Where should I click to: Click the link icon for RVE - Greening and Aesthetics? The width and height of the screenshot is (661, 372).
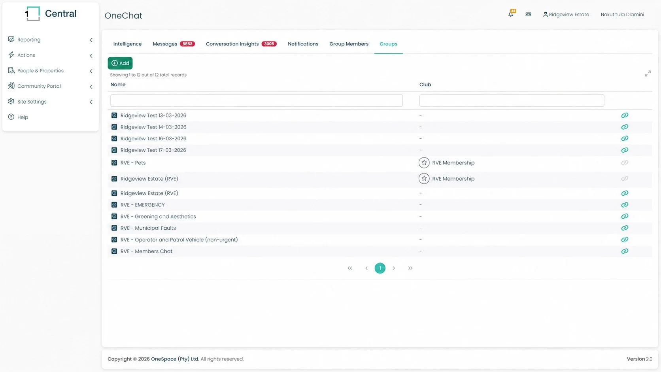pyautogui.click(x=625, y=217)
